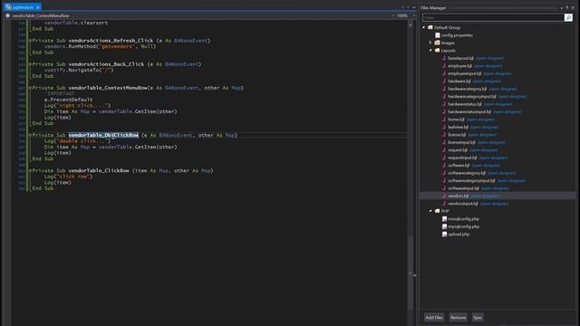
Task: Click the search icon in Files Manager filter
Action: [x=568, y=17]
